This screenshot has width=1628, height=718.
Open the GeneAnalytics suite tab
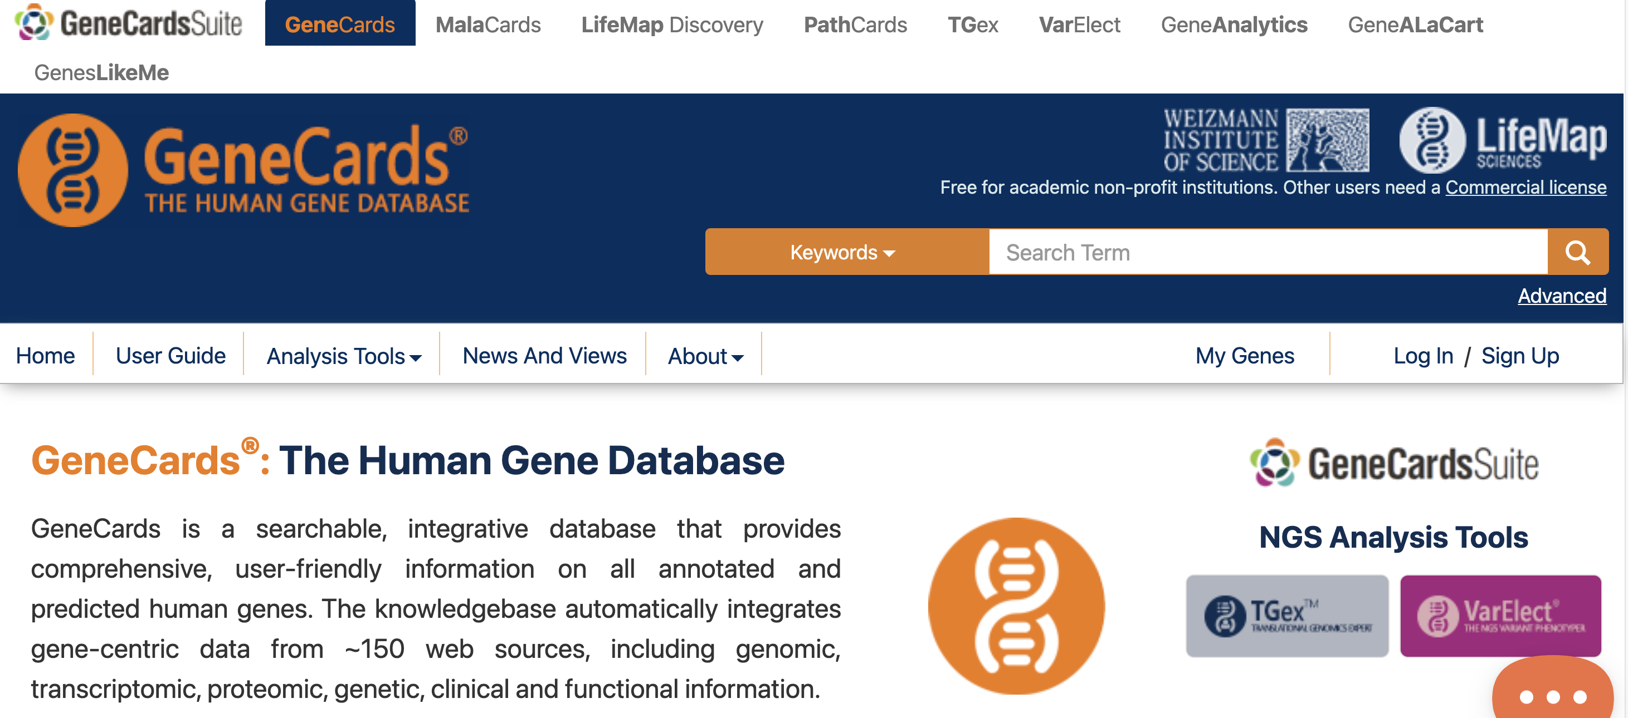[1234, 24]
